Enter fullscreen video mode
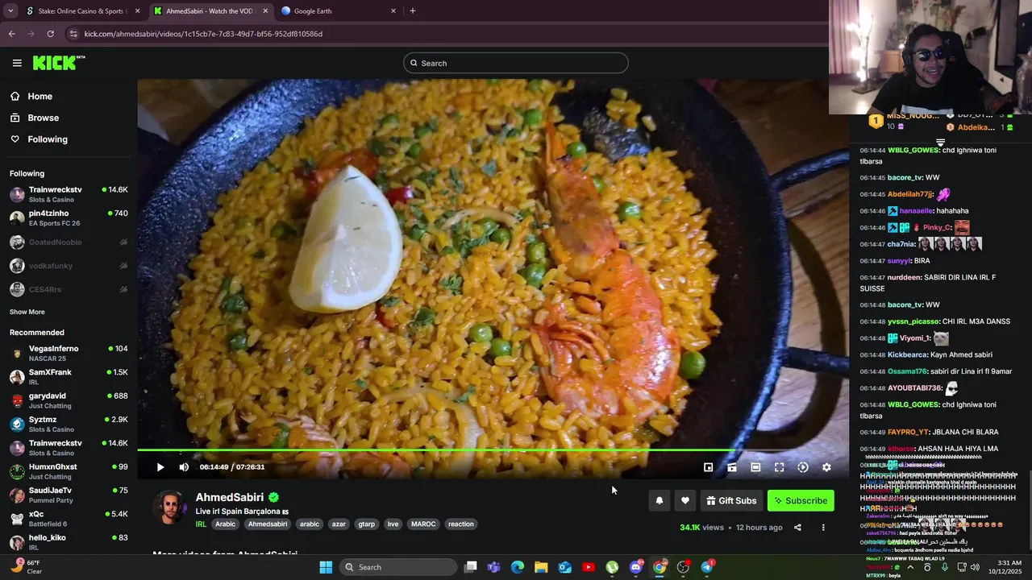The height and width of the screenshot is (580, 1032). point(779,467)
